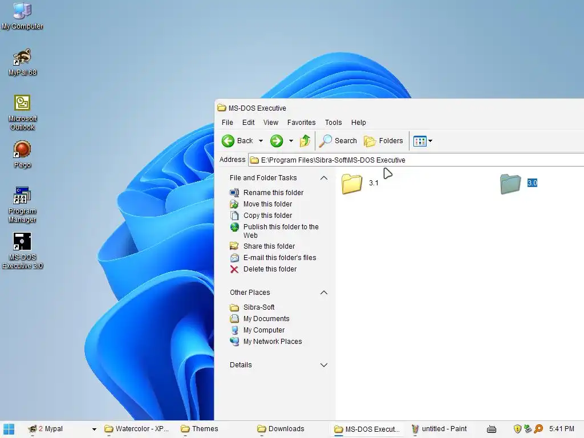This screenshot has height=438, width=584.
Task: Launch MS-DOS Executive 3.0 shortcut
Action: pyautogui.click(x=22, y=251)
